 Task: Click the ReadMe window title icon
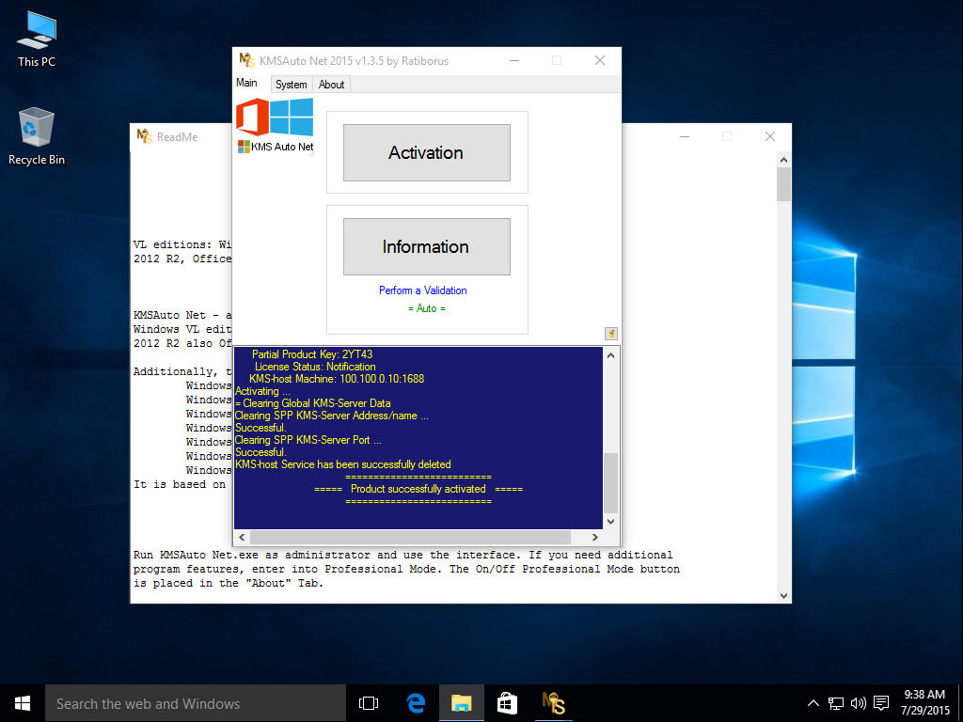point(144,136)
